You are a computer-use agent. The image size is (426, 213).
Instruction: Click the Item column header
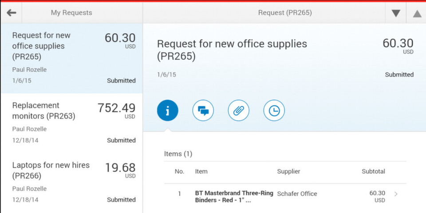201,171
